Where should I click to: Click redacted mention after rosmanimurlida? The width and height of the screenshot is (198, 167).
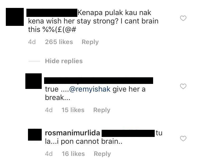pyautogui.click(x=128, y=133)
